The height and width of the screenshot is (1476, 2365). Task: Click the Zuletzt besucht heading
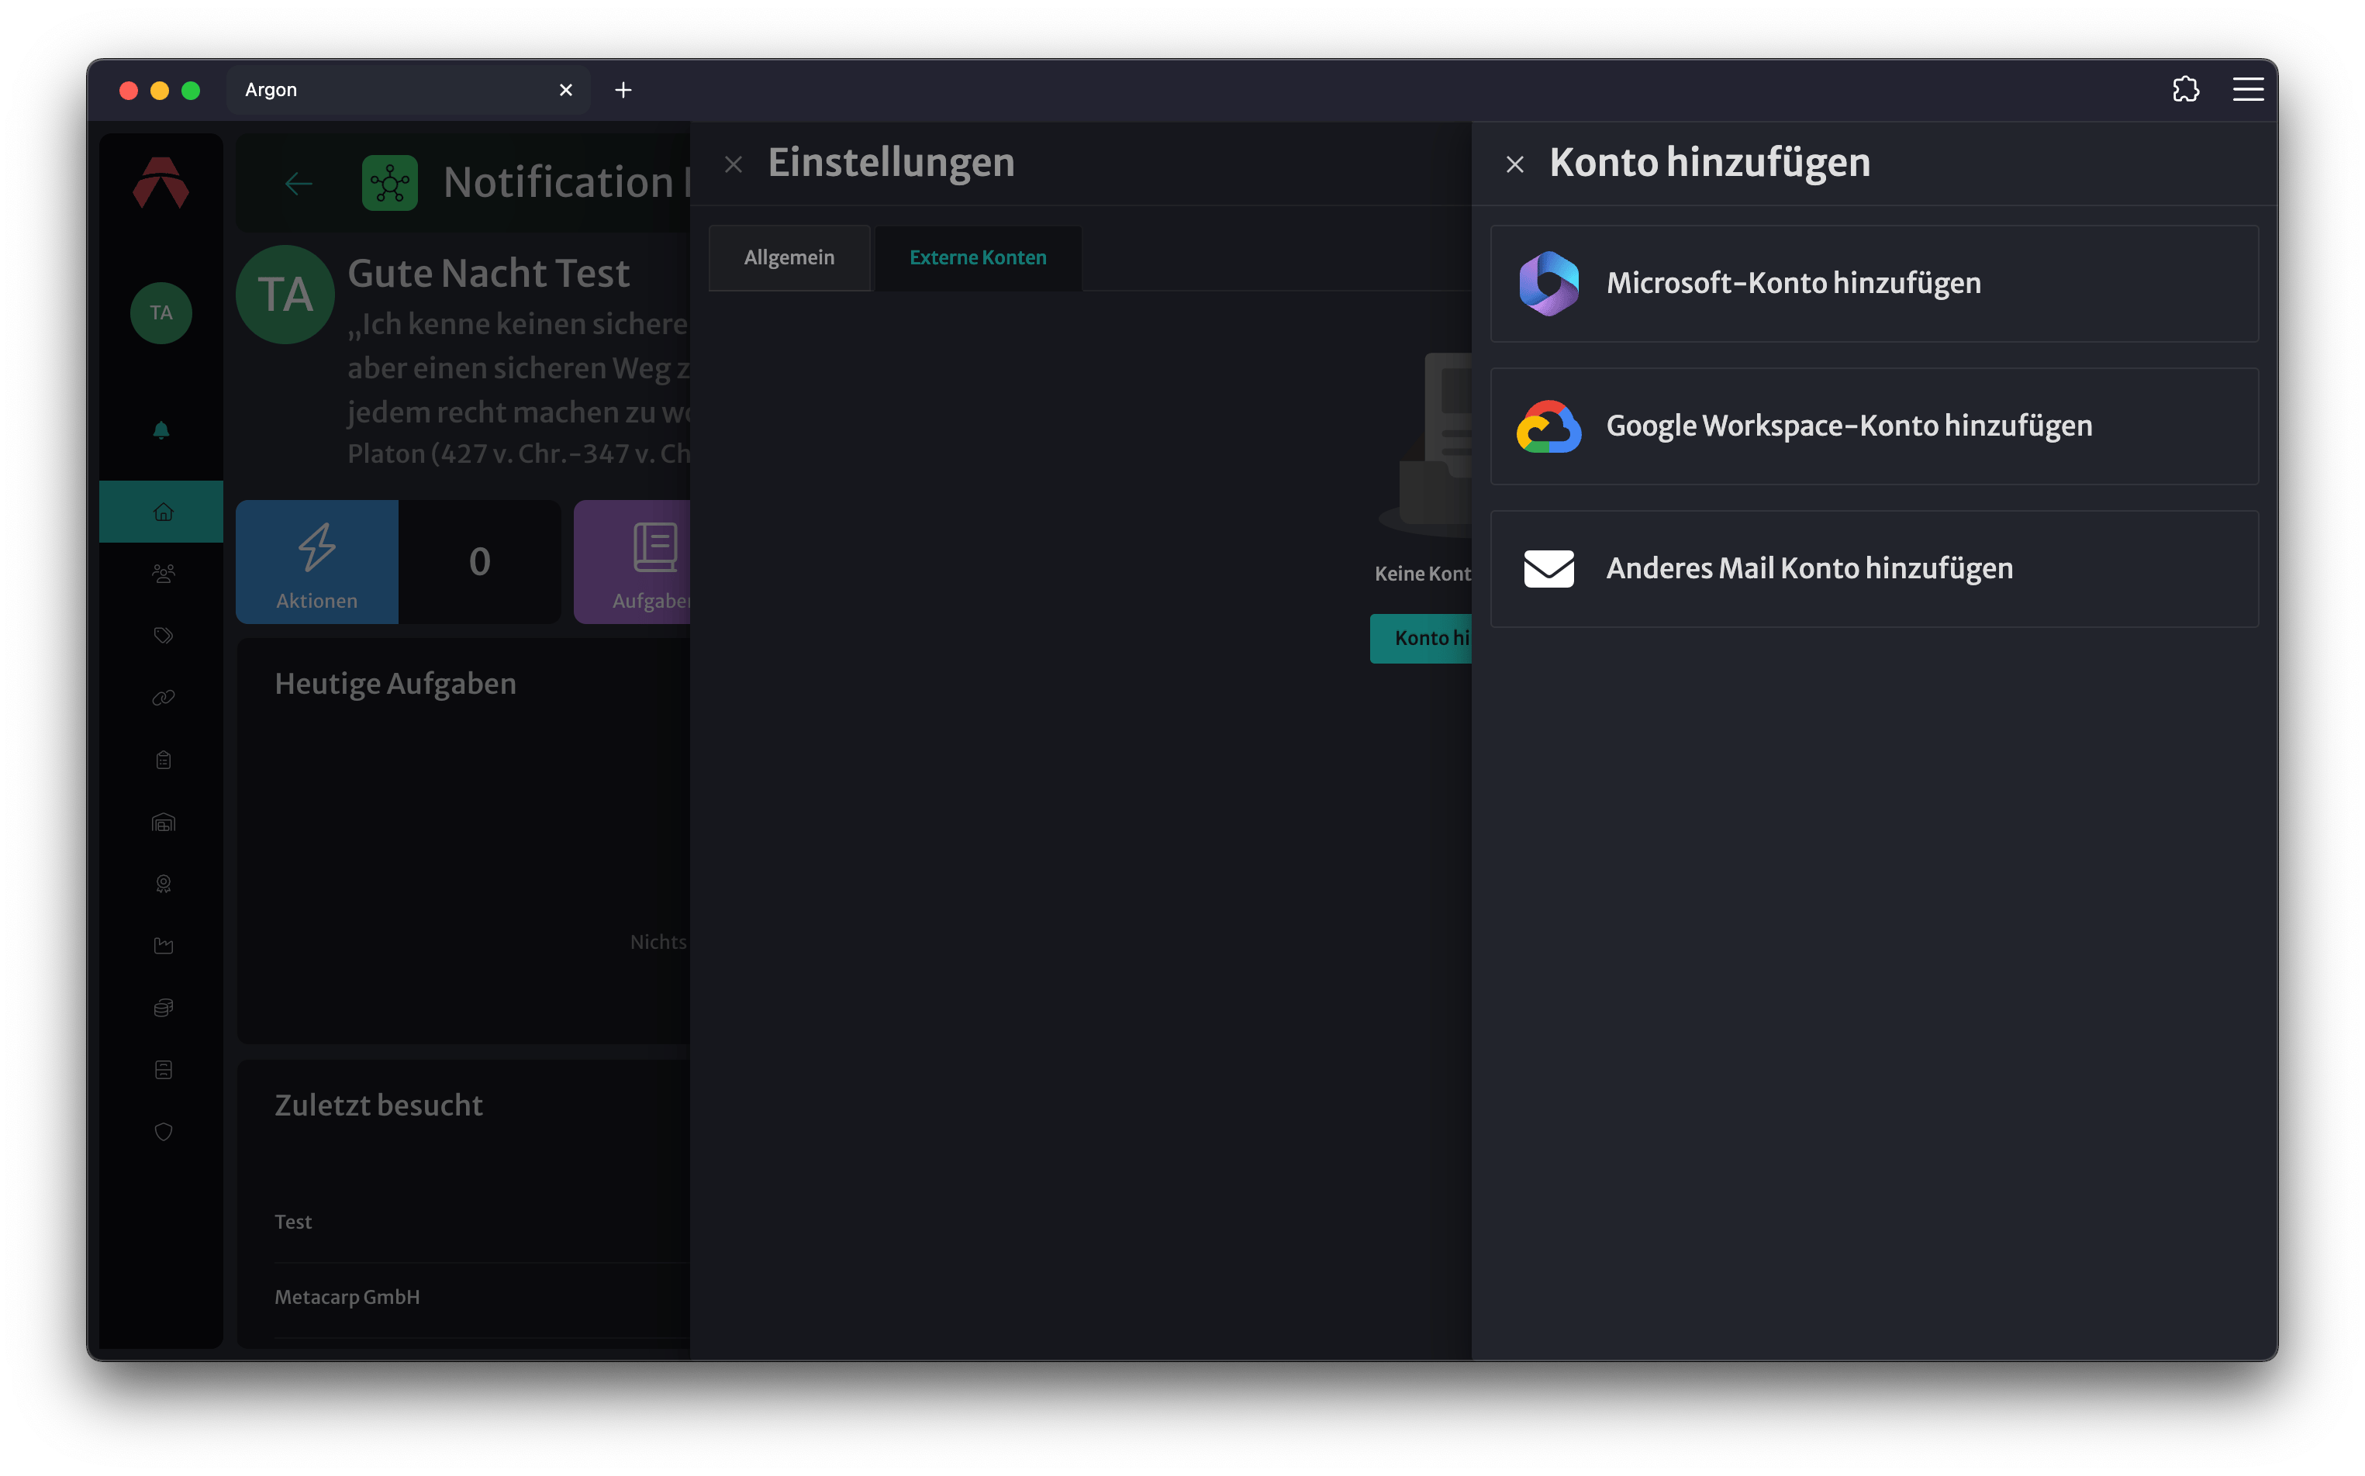click(x=379, y=1105)
